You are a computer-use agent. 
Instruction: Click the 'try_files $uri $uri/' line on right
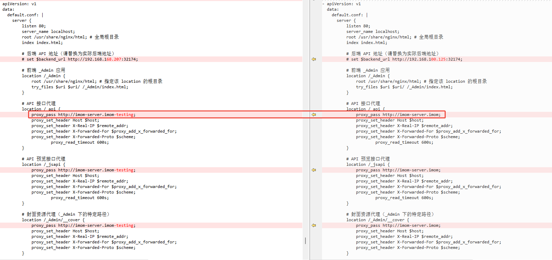(404, 87)
